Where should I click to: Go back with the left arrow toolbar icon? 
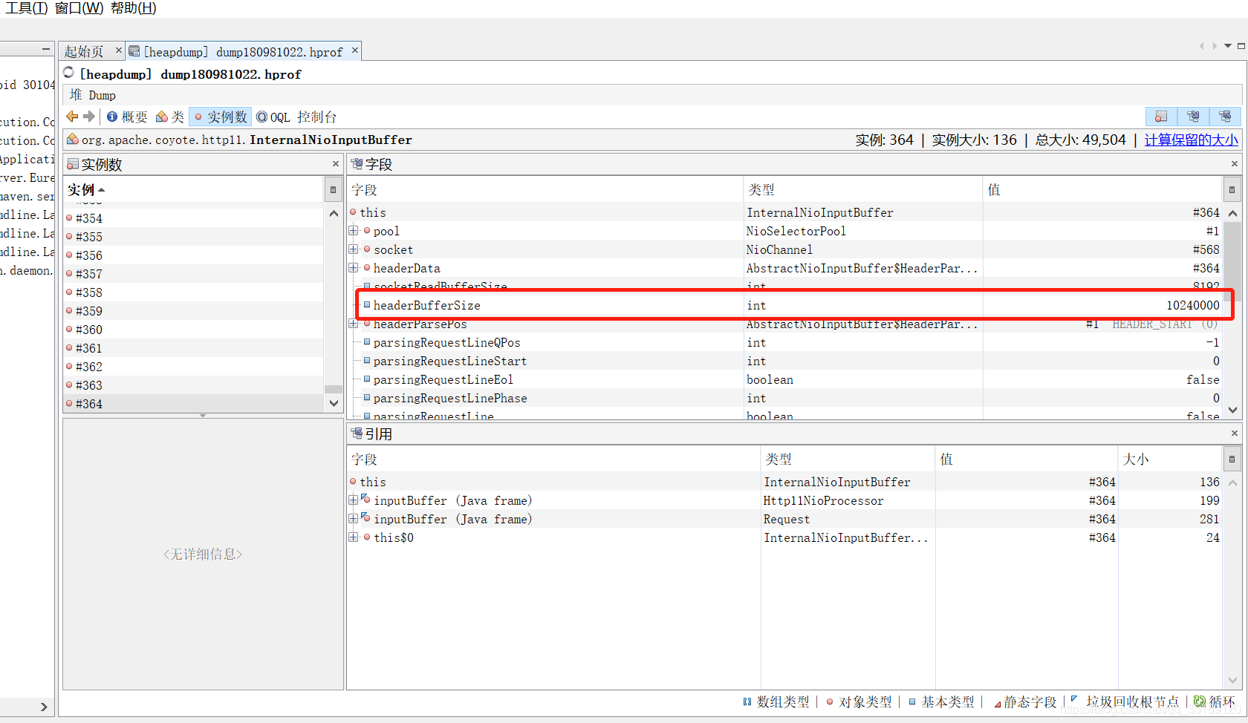tap(72, 117)
